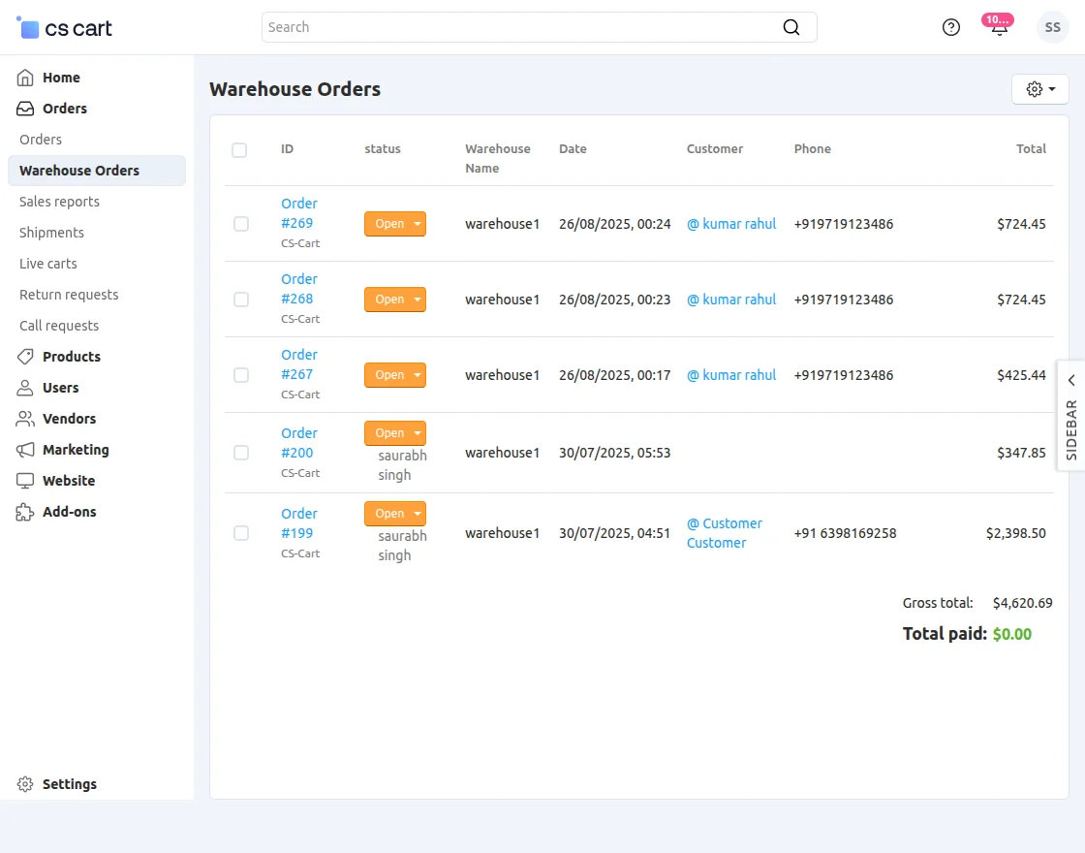
Task: Expand the collapsed SIDEBAR panel
Action: 1070,417
